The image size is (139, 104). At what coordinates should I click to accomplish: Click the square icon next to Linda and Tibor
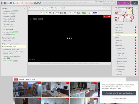(x=14, y=16)
